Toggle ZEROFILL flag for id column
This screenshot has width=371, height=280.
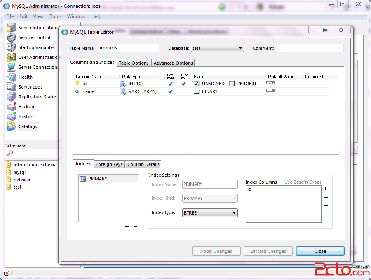coord(232,84)
